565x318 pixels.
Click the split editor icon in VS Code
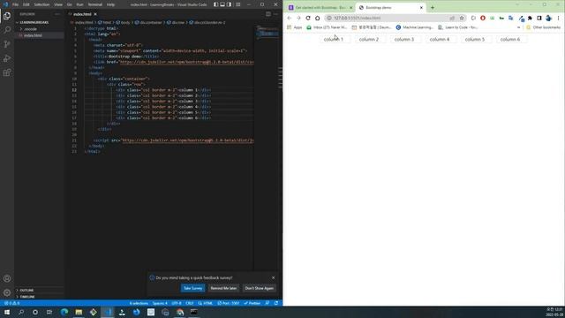point(268,14)
